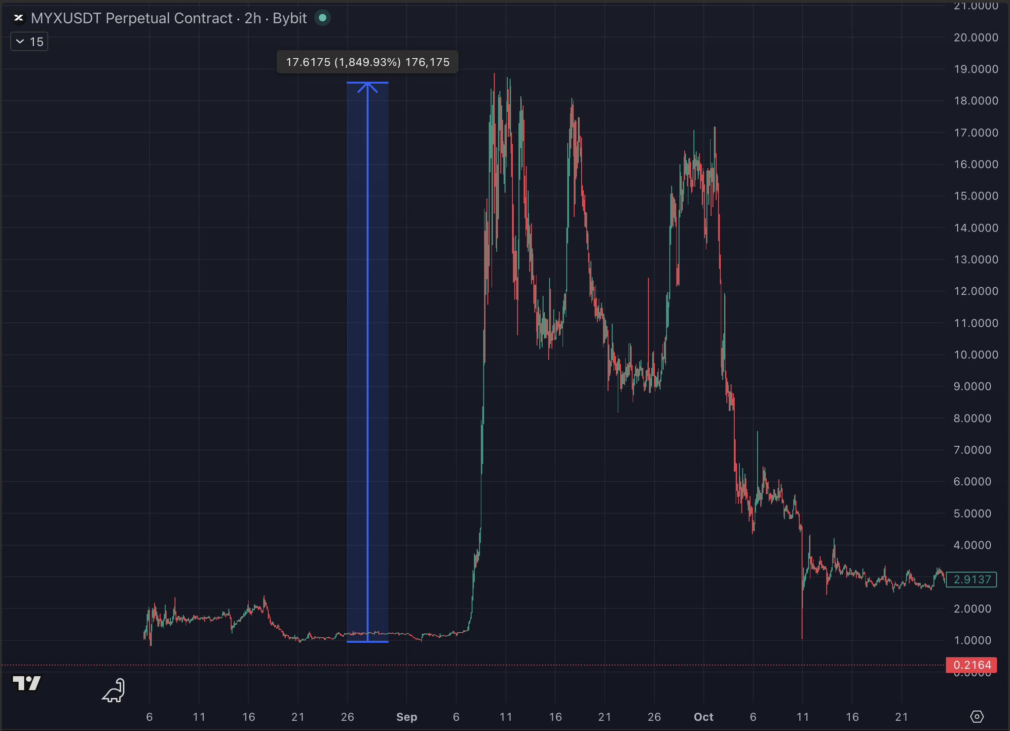The height and width of the screenshot is (731, 1010).
Task: Click the red 0.2164 price label
Action: click(x=972, y=665)
